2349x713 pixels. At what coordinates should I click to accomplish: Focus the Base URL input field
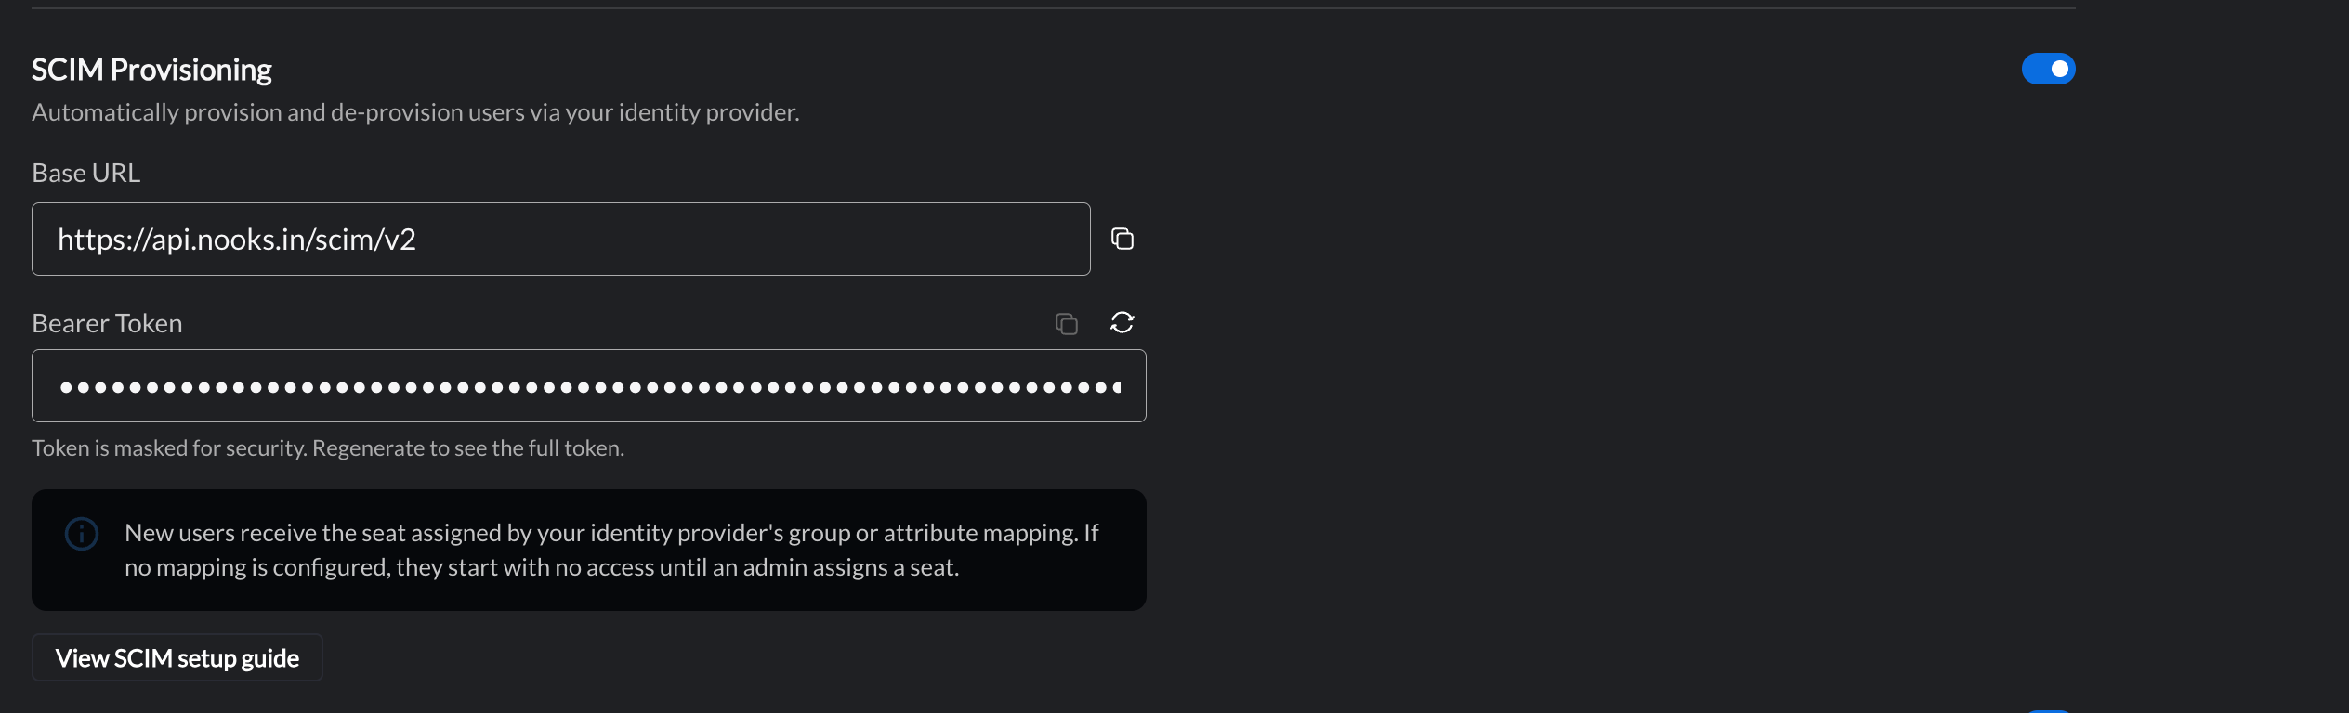(x=561, y=239)
